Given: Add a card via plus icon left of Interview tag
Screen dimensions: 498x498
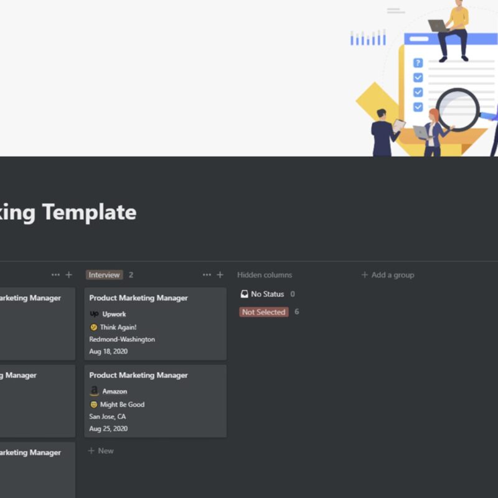Looking at the screenshot, I should [69, 275].
